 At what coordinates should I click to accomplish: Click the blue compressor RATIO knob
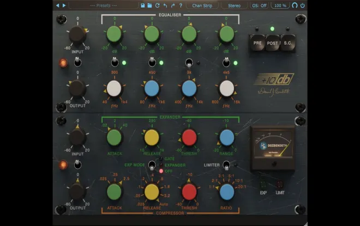(x=227, y=192)
